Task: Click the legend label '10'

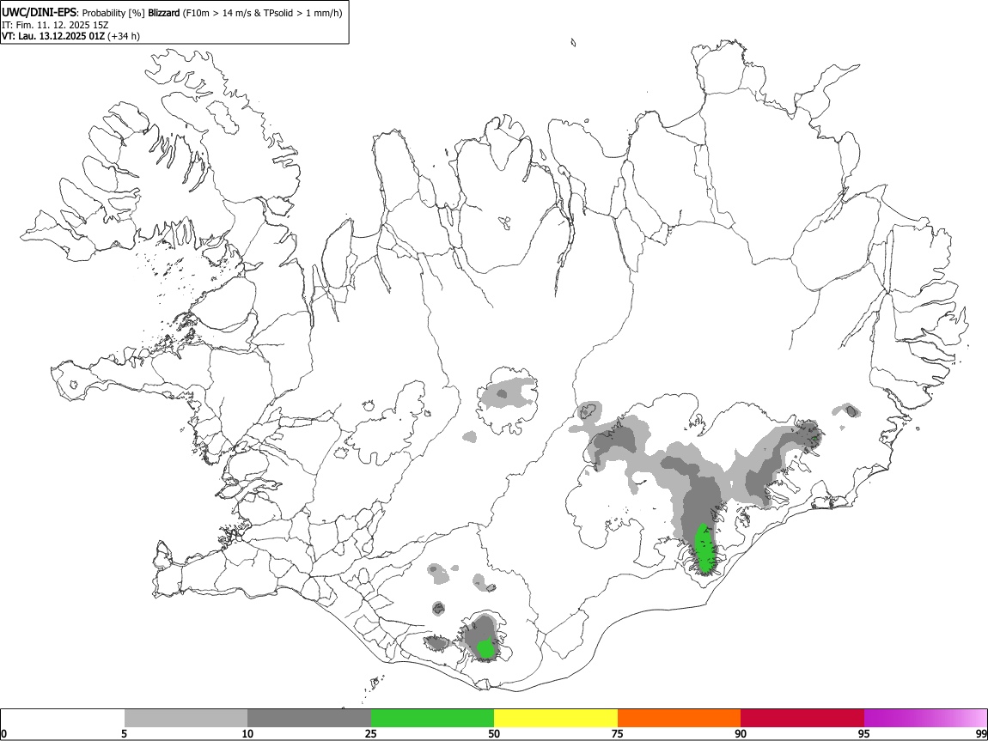Action: tap(247, 734)
